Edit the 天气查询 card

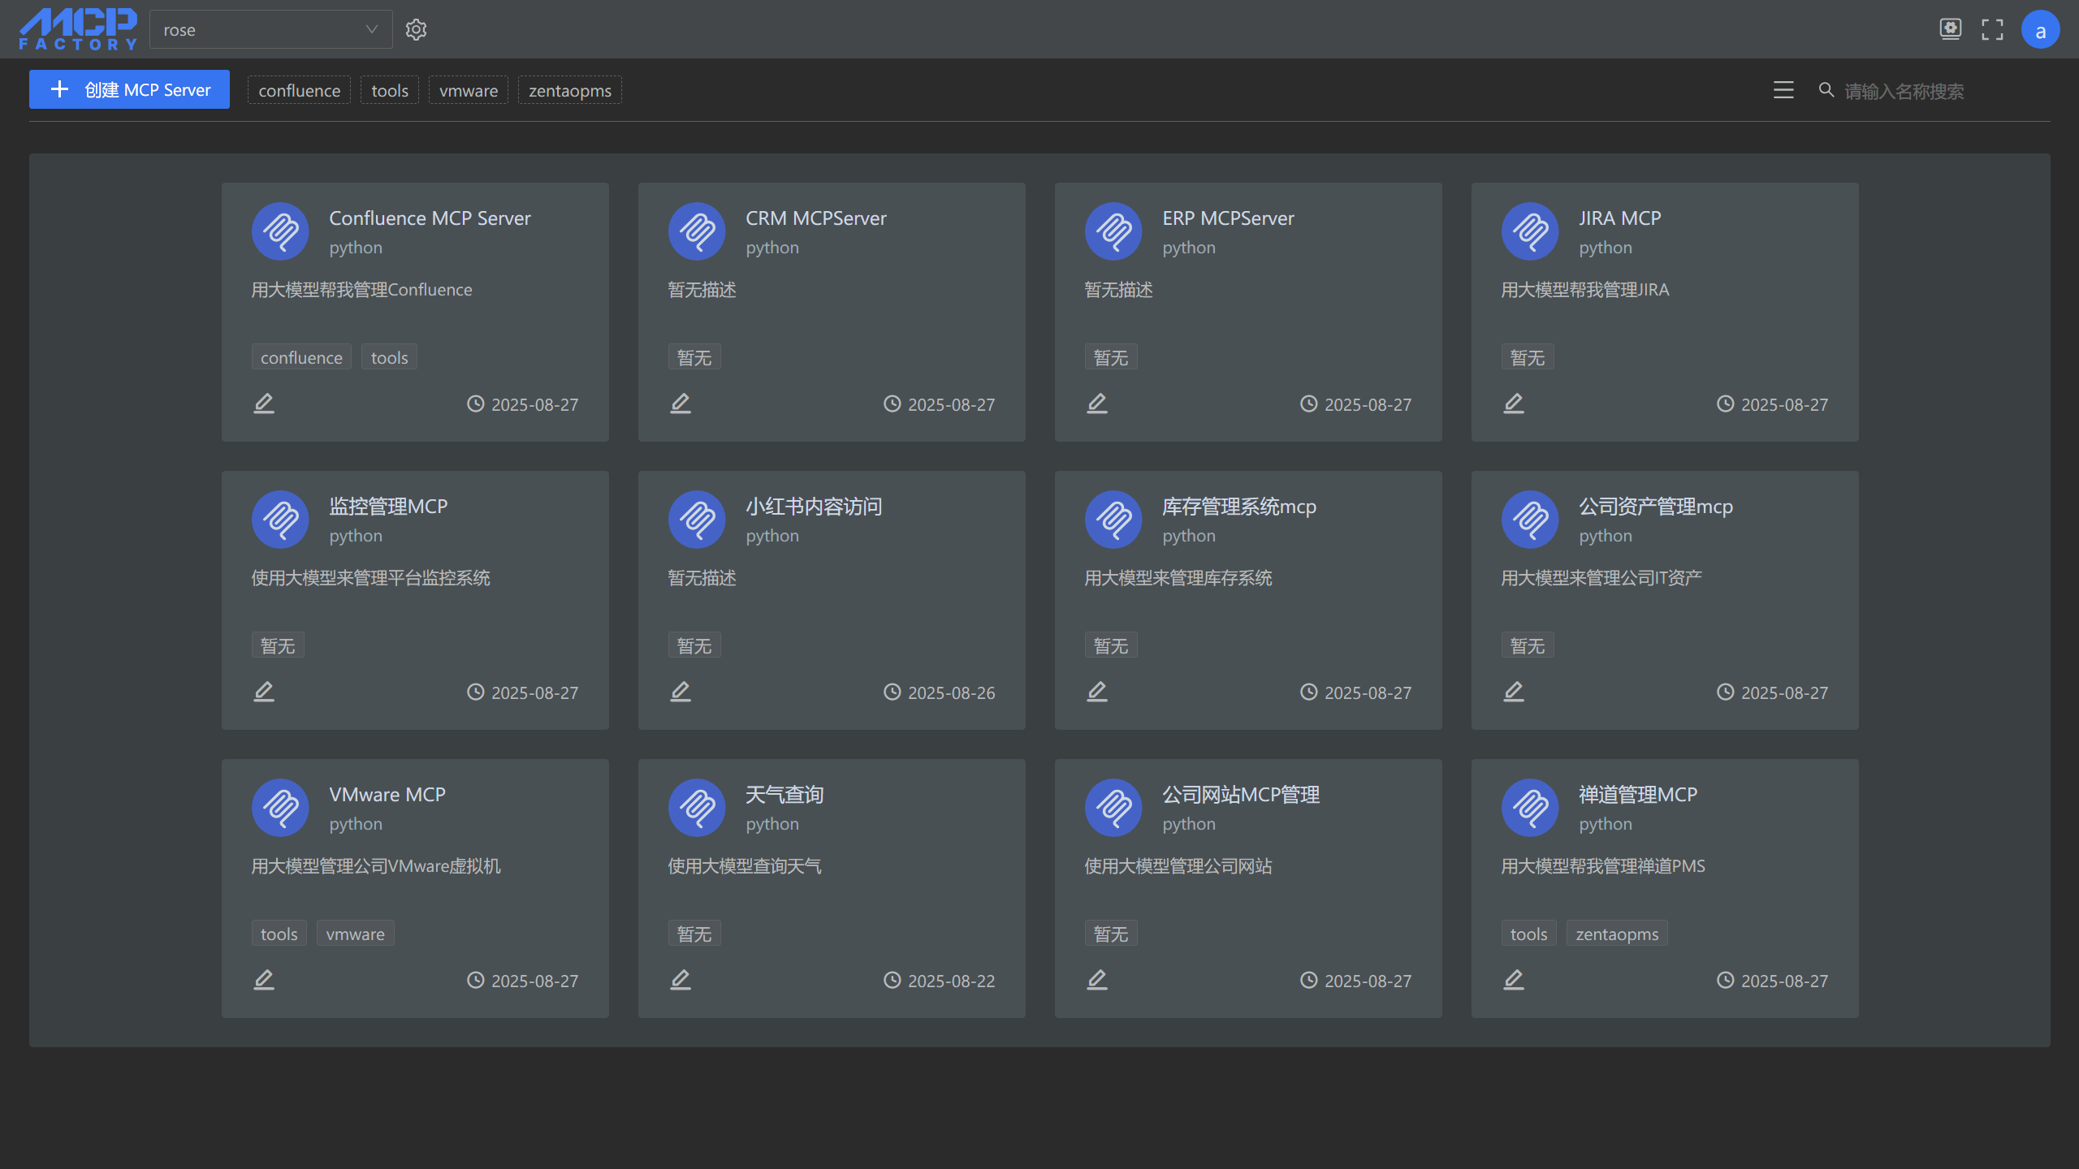(681, 980)
